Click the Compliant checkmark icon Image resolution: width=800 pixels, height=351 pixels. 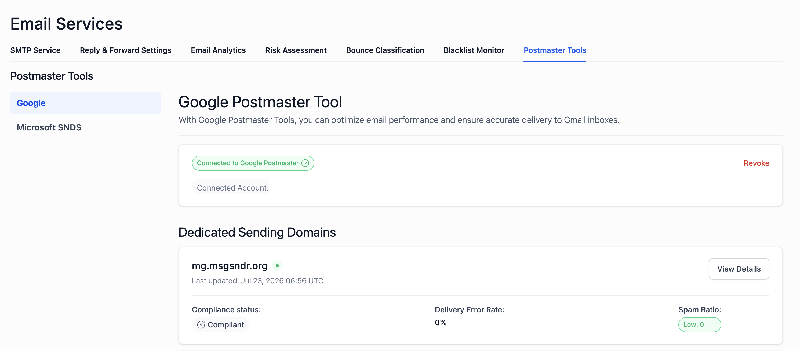click(x=201, y=325)
